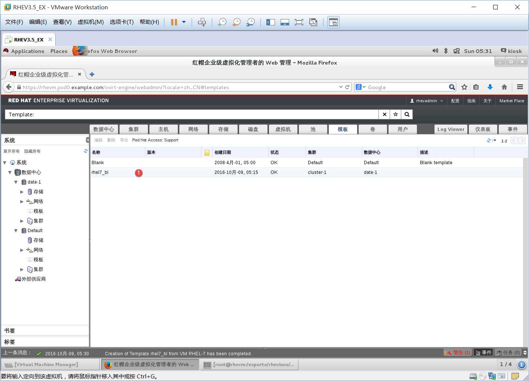Open the 指南 guide link
Image resolution: width=529 pixels, height=381 pixels.
tap(471, 101)
